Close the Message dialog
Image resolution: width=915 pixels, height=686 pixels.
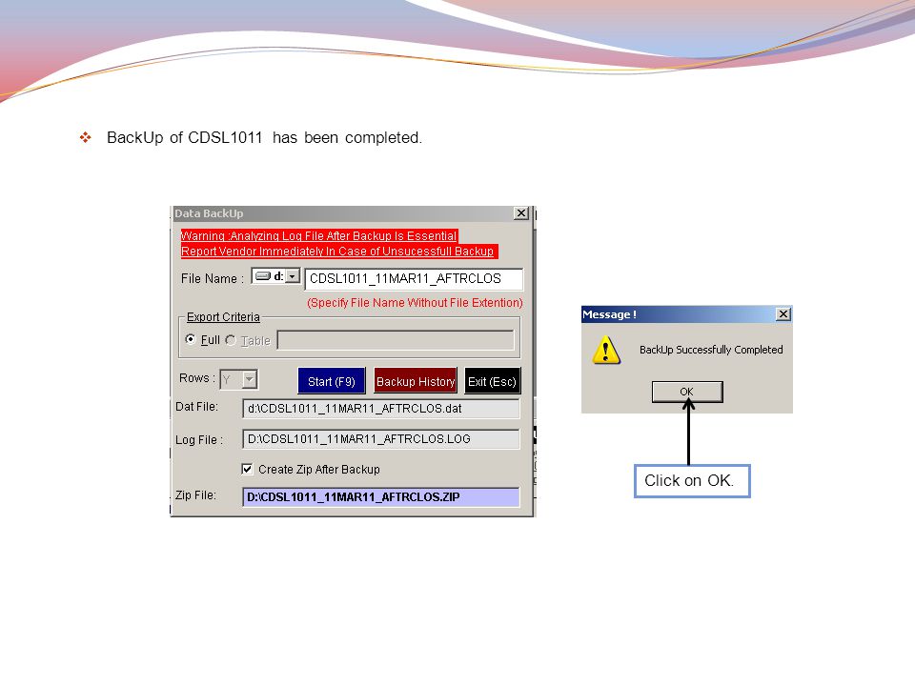[x=783, y=314]
